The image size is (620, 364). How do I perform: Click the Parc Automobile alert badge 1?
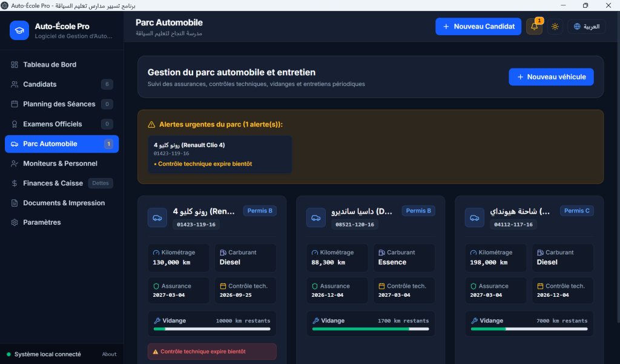tap(109, 144)
